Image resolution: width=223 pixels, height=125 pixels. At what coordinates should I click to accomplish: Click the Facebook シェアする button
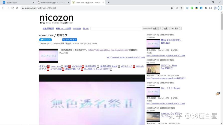69,40
